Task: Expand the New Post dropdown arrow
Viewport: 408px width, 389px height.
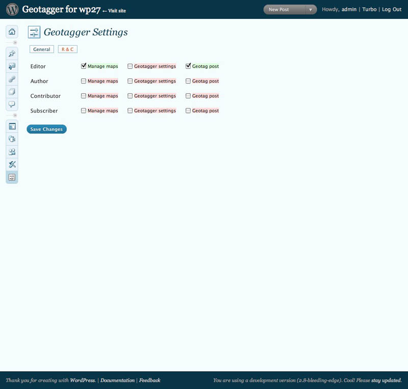Action: coord(311,10)
